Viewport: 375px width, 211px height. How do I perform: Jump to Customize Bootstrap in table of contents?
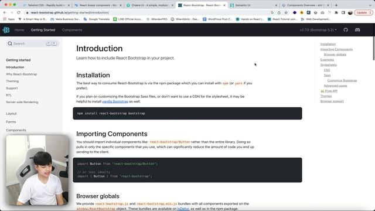point(342,81)
